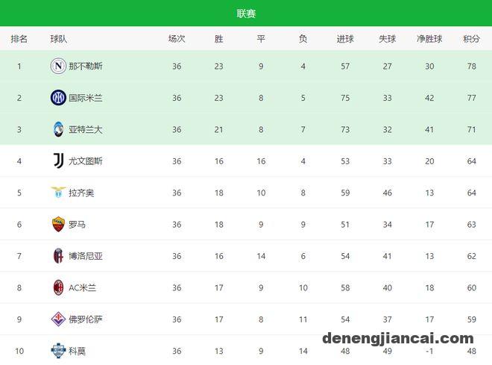The image size is (492, 365).
Task: Click the 排名 column header
Action: click(x=19, y=39)
